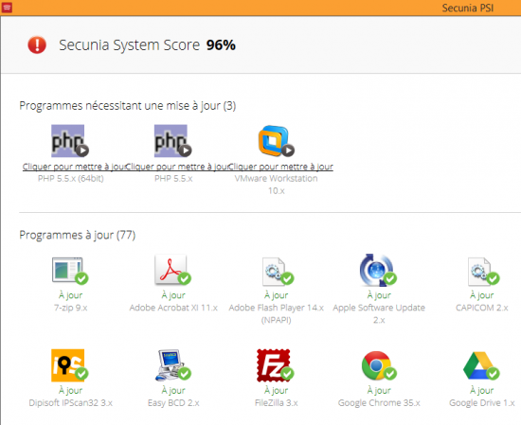This screenshot has width=521, height=425.
Task: Select the CAPICOM 2.x icon
Action: (x=483, y=272)
